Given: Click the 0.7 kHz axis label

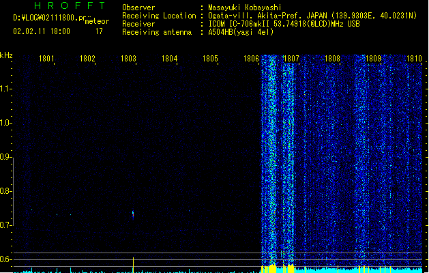Looking at the screenshot, I should 5,225.
